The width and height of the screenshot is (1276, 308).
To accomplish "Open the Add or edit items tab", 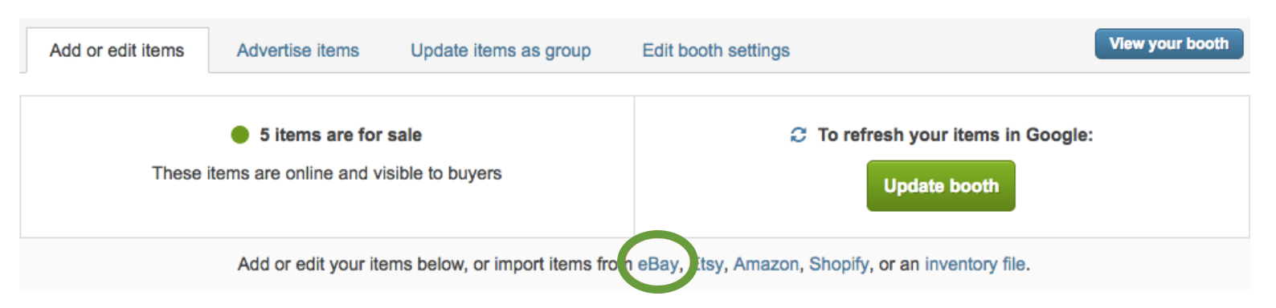I will [x=117, y=51].
